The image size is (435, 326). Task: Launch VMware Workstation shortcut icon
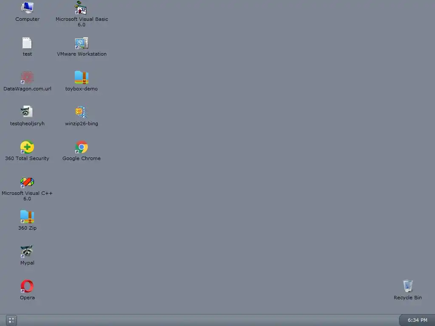point(81,43)
